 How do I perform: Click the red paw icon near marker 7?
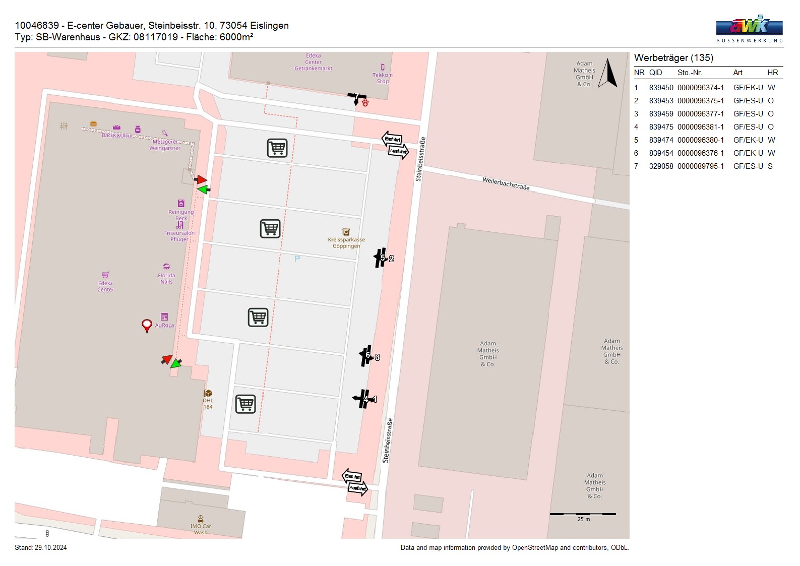click(x=365, y=103)
